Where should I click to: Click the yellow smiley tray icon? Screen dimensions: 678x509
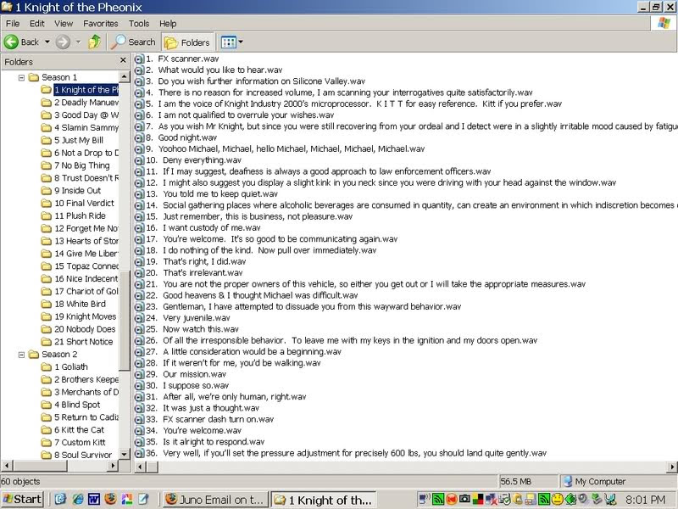[x=557, y=499]
